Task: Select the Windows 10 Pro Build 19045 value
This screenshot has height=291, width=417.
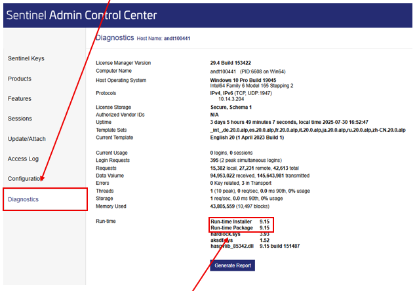Action: 243,80
